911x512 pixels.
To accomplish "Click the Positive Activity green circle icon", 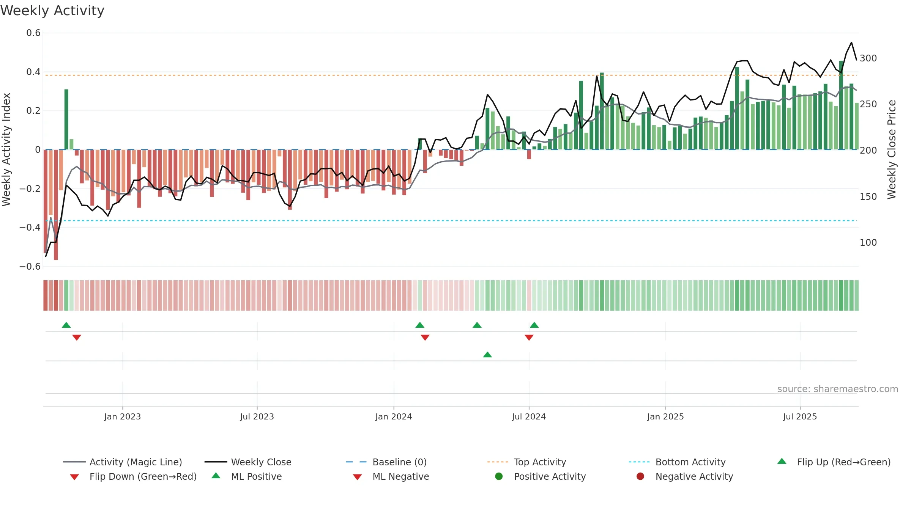I will (499, 476).
